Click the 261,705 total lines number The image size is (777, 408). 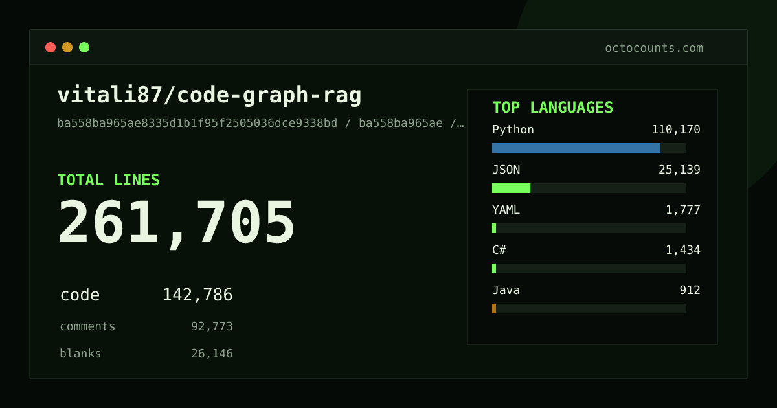coord(177,223)
